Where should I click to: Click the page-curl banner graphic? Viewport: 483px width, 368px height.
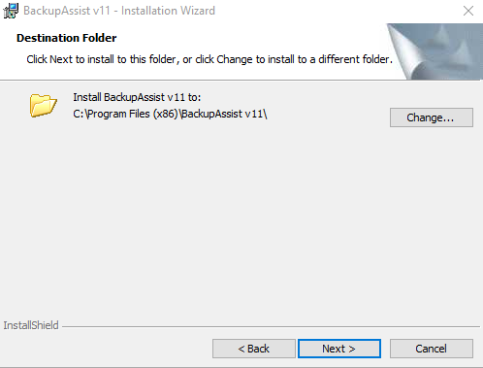coord(435,51)
